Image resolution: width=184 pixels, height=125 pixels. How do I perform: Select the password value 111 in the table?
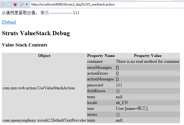(x=119, y=85)
